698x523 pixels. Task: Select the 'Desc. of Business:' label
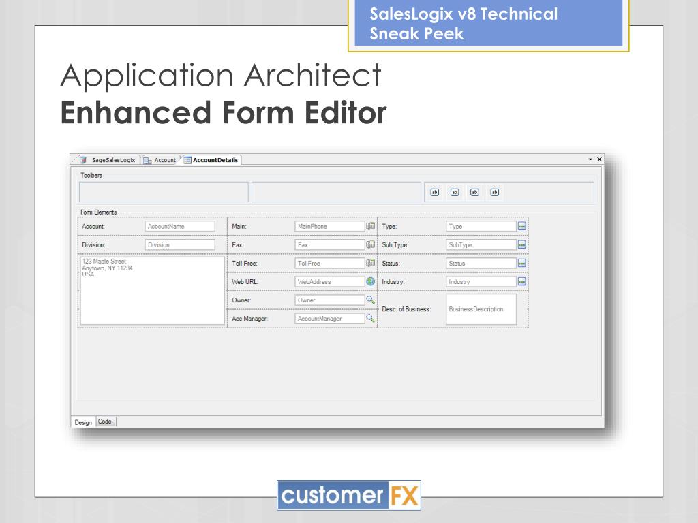click(x=406, y=309)
